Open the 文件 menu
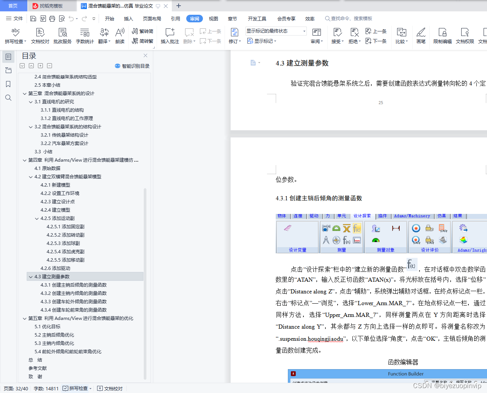Screen dimensions: 487x393 pos(14,19)
